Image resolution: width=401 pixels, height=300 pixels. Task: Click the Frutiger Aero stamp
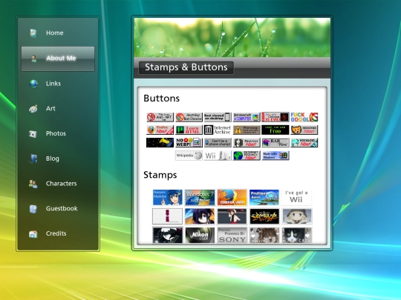click(264, 198)
